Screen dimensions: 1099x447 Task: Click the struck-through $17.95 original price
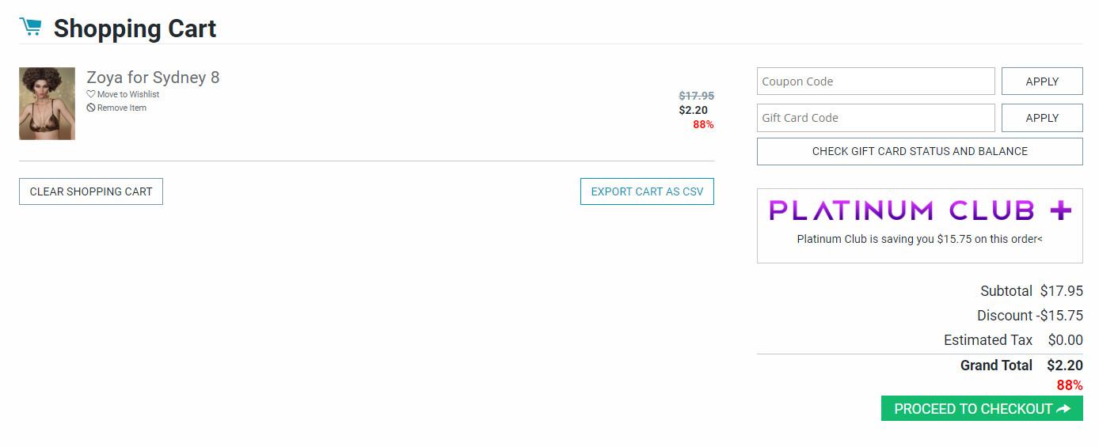(x=696, y=96)
